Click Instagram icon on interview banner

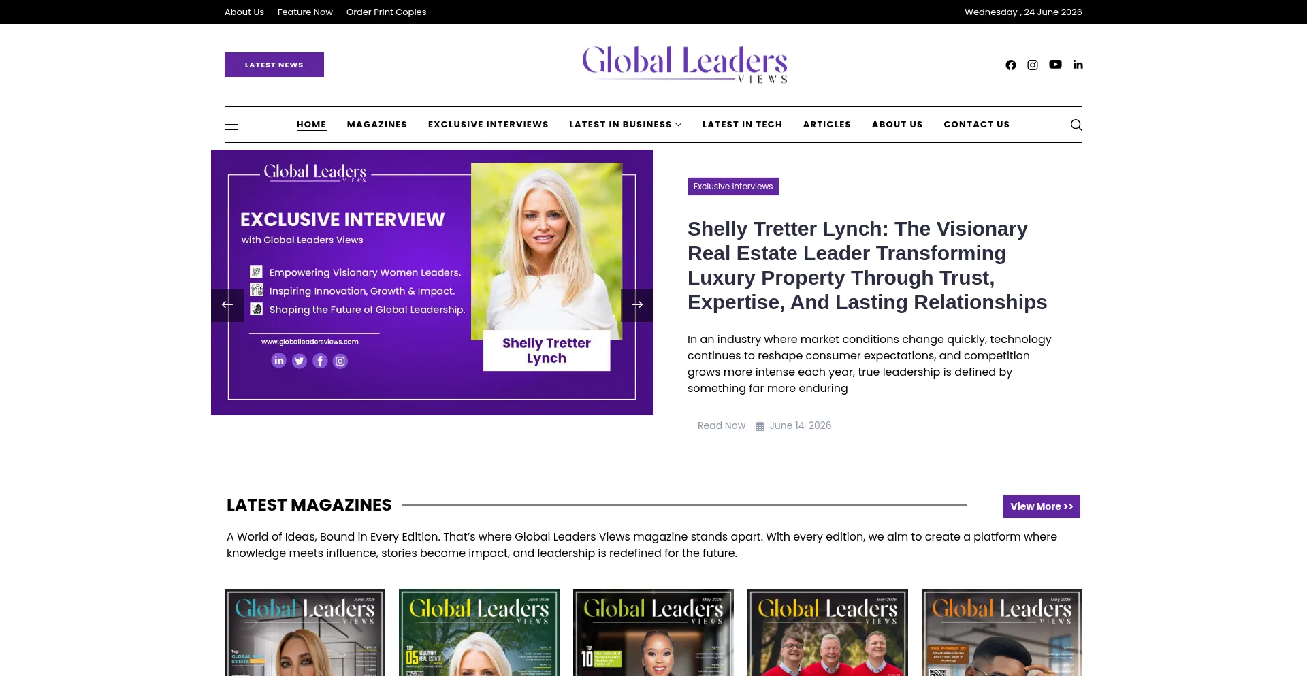[x=340, y=361]
